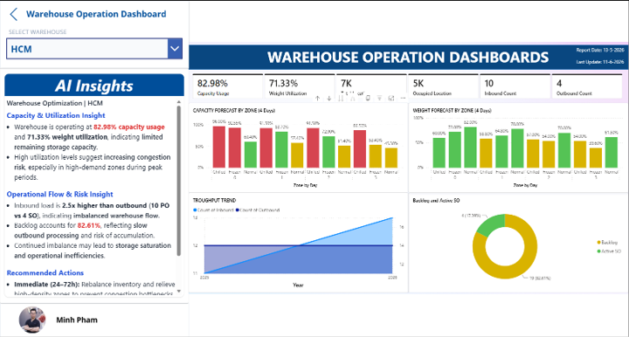Click the drill down arrow icon
The width and height of the screenshot is (629, 337).
tap(329, 98)
